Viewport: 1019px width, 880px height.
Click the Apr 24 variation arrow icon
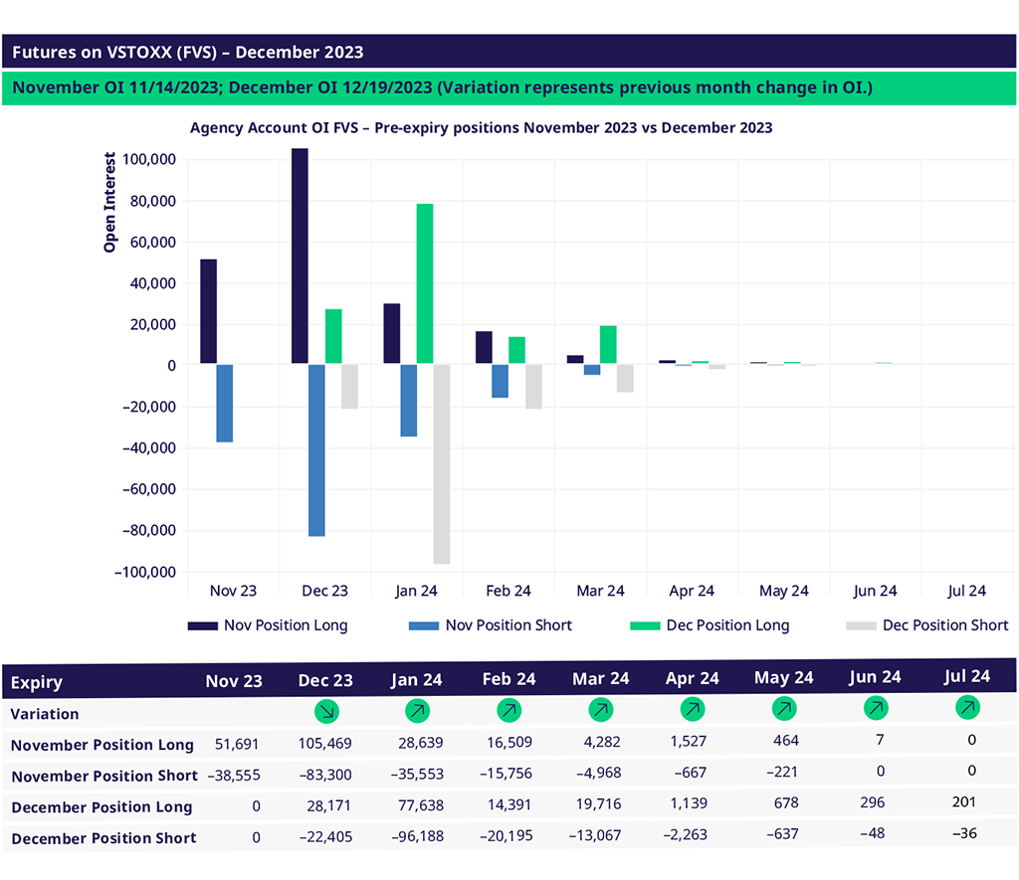click(692, 710)
